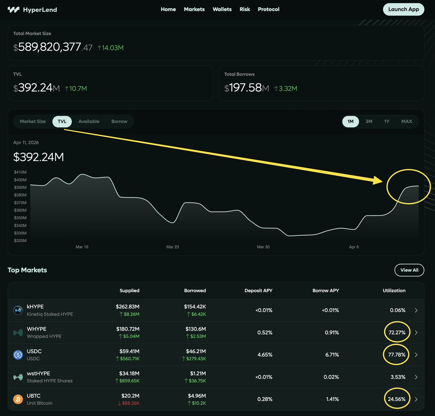
Task: Click the Borrow APY column header
Action: [326, 291]
